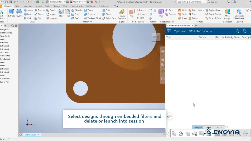
Task: Open browser panel hamburger menu
Action: point(16,26)
